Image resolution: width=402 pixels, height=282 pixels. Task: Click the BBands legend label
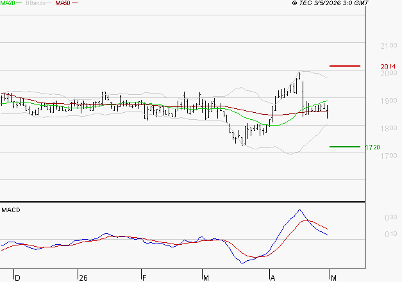(x=36, y=3)
